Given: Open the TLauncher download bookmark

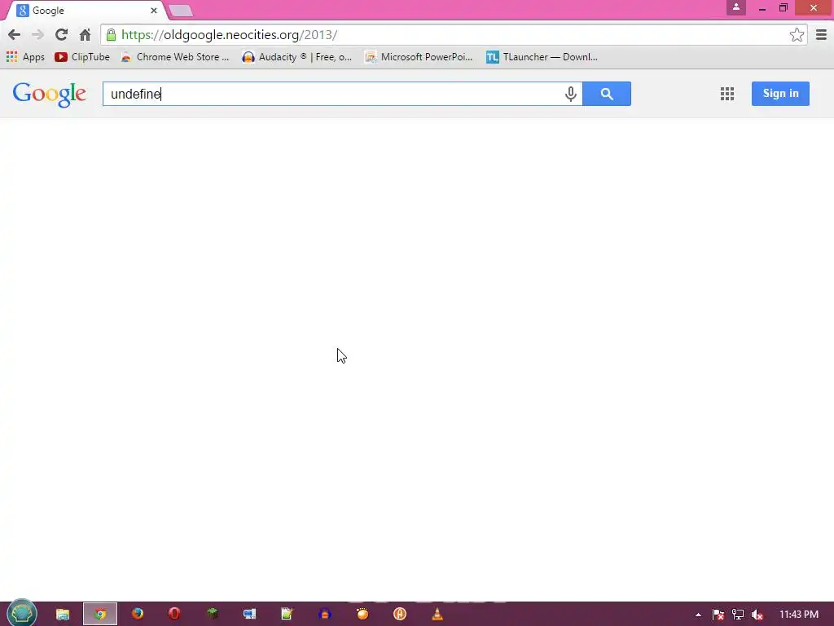Looking at the screenshot, I should [542, 57].
